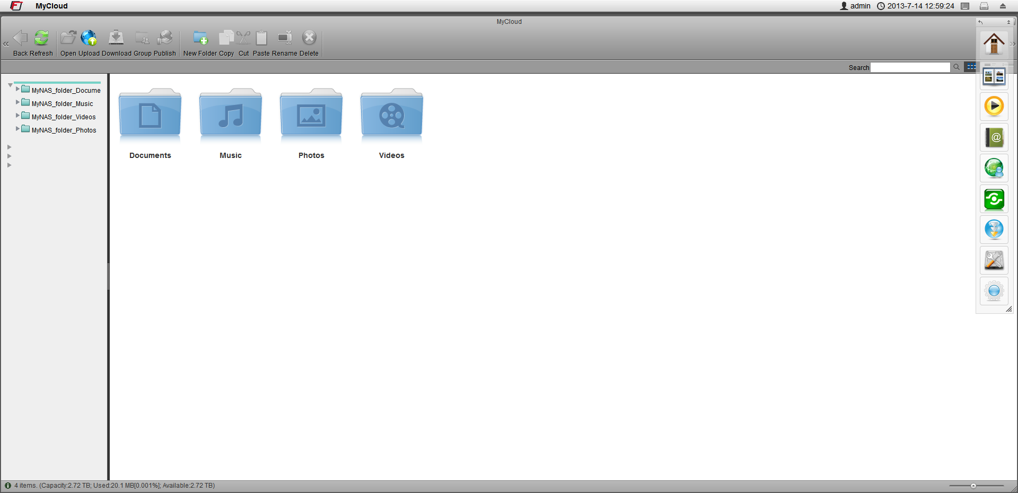Viewport: 1018px width, 493px height.
Task: Click the centered MyCloud window title
Action: click(509, 22)
